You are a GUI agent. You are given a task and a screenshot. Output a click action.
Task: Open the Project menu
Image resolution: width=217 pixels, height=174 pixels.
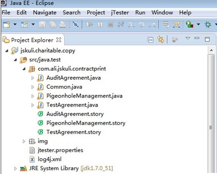(x=96, y=12)
